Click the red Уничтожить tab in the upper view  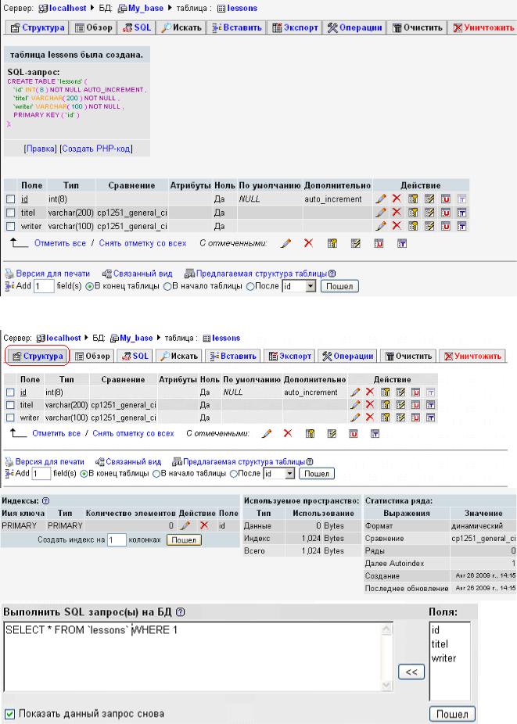tap(483, 27)
